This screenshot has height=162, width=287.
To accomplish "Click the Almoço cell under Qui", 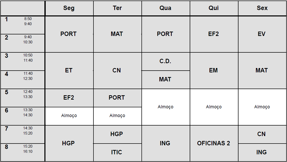I will [214, 107].
